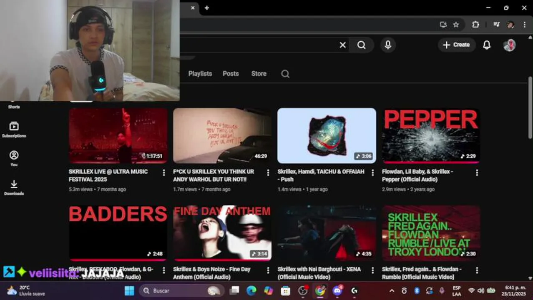The width and height of the screenshot is (533, 300).
Task: Click the install app icon in address bar
Action: tap(443, 25)
